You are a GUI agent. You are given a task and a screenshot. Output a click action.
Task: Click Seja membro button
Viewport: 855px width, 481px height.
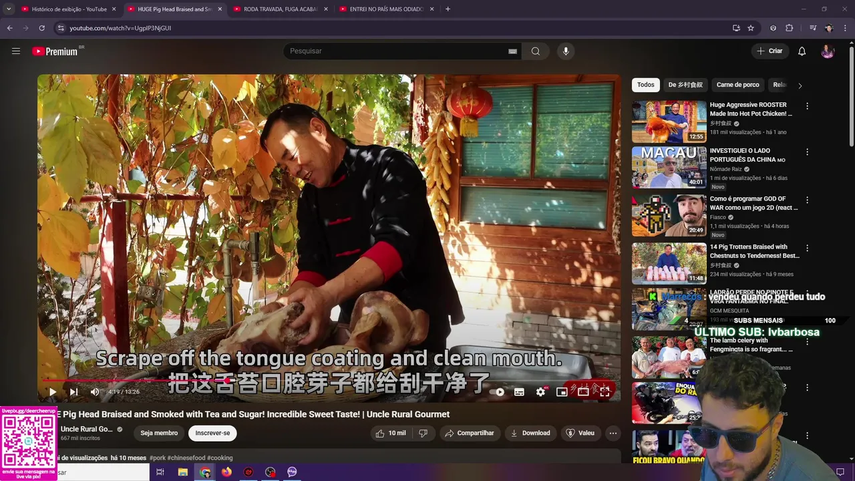(159, 433)
